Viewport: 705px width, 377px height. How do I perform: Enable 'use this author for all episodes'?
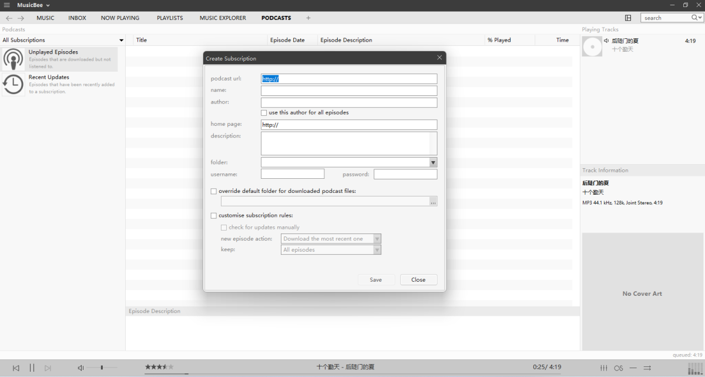tap(264, 112)
